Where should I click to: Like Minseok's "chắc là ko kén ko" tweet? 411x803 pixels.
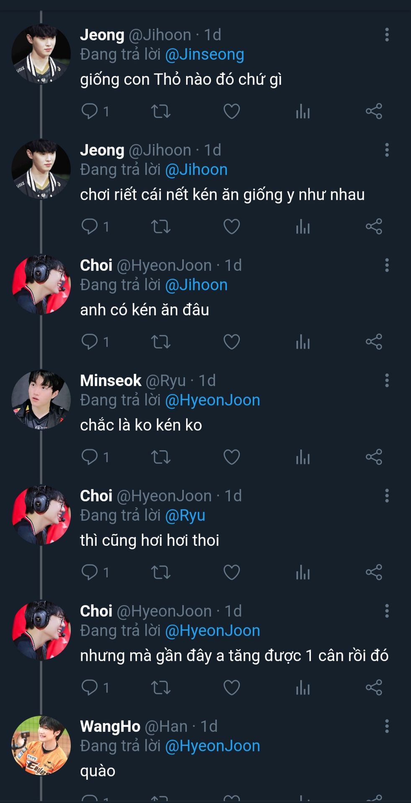pos(231,457)
